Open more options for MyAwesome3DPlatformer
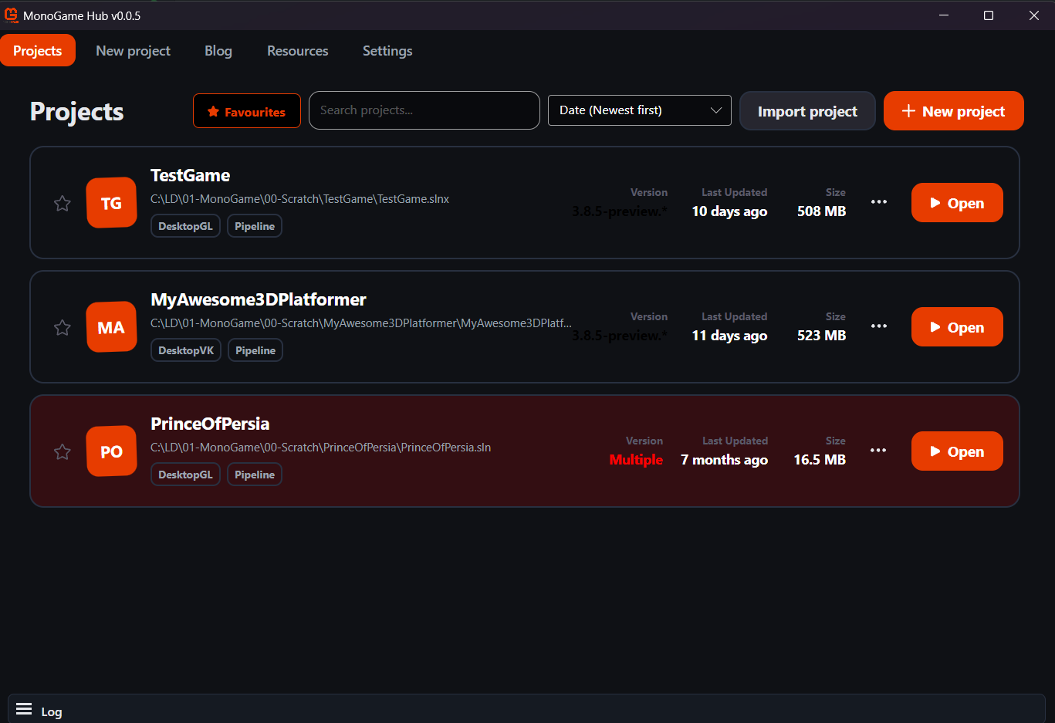This screenshot has width=1055, height=723. [x=879, y=326]
